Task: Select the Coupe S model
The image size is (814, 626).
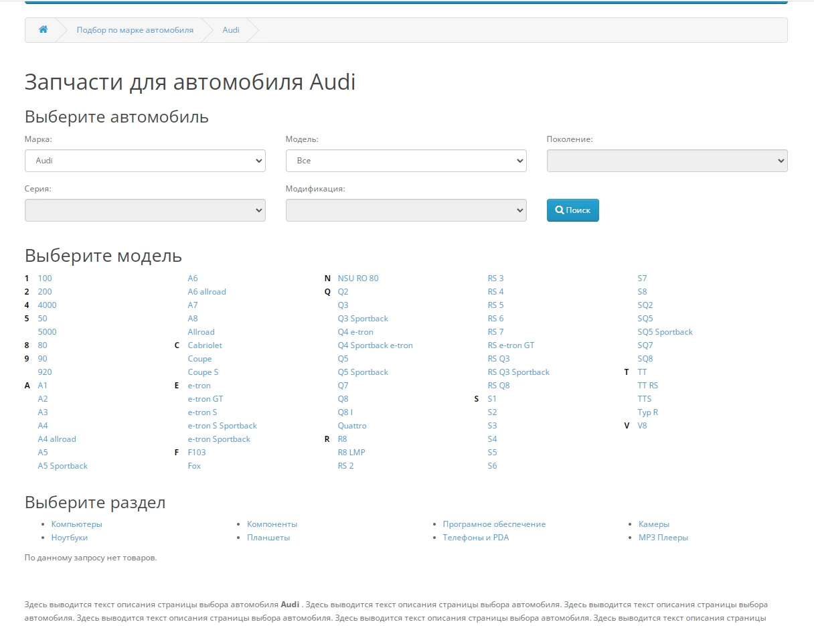Action: pos(203,372)
